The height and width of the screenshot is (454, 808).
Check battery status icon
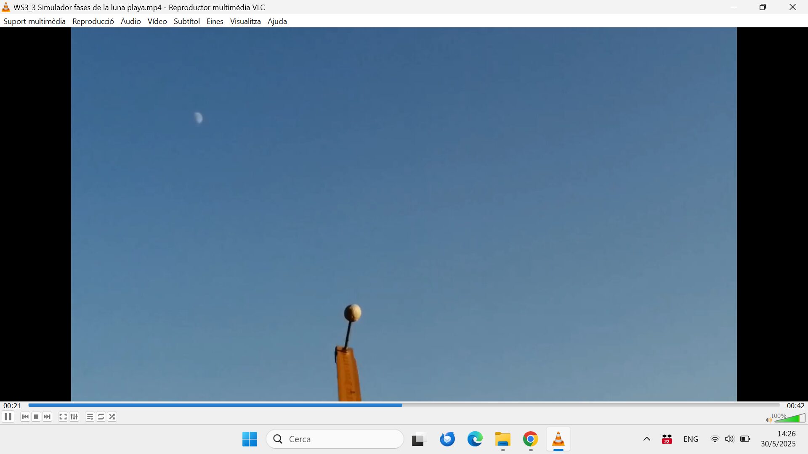click(x=745, y=439)
